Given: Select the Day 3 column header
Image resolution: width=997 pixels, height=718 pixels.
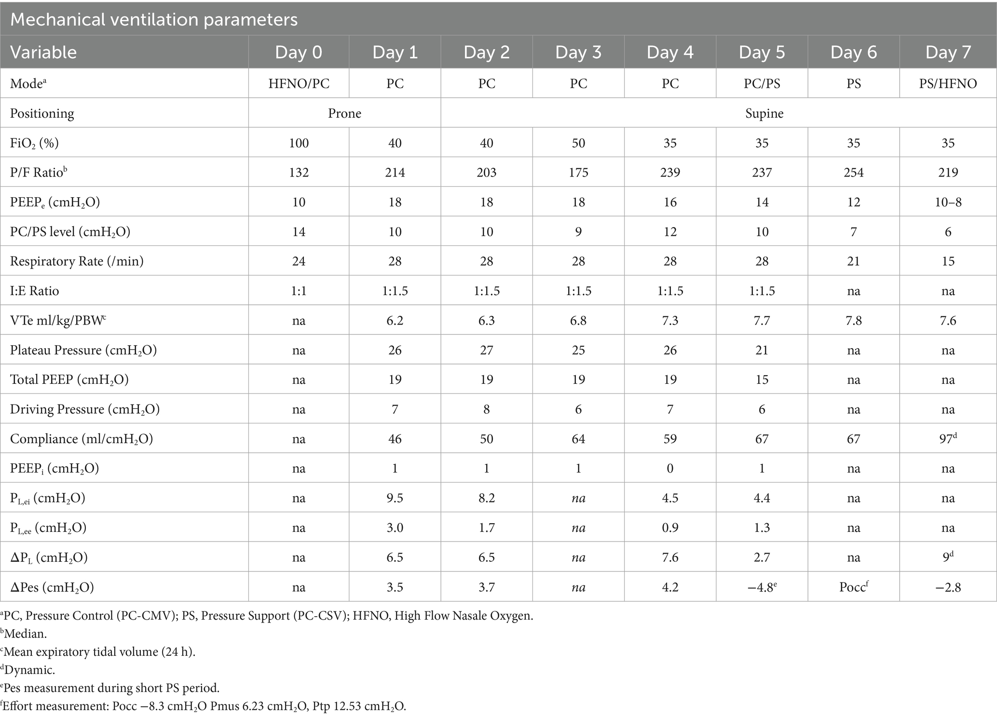Looking at the screenshot, I should click(578, 52).
